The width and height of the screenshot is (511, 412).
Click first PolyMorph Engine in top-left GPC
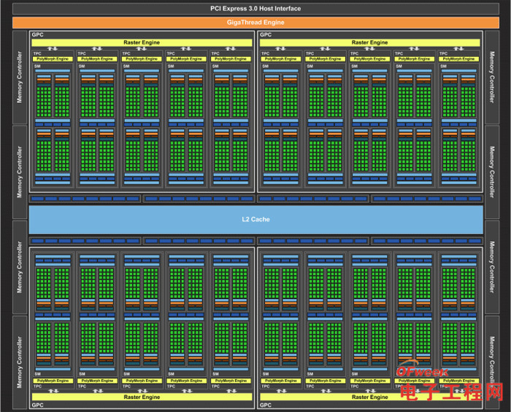pos(53,59)
